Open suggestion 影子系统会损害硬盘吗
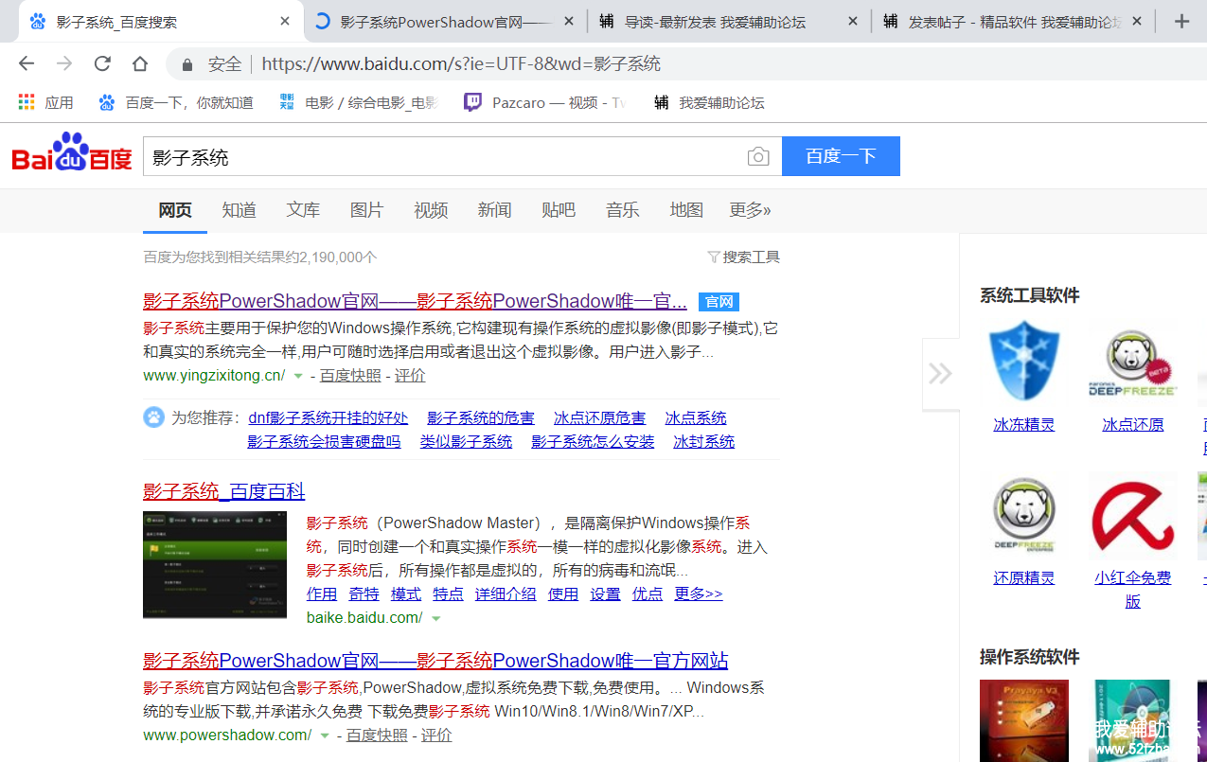Screen dimensions: 1207x762 coord(324,442)
